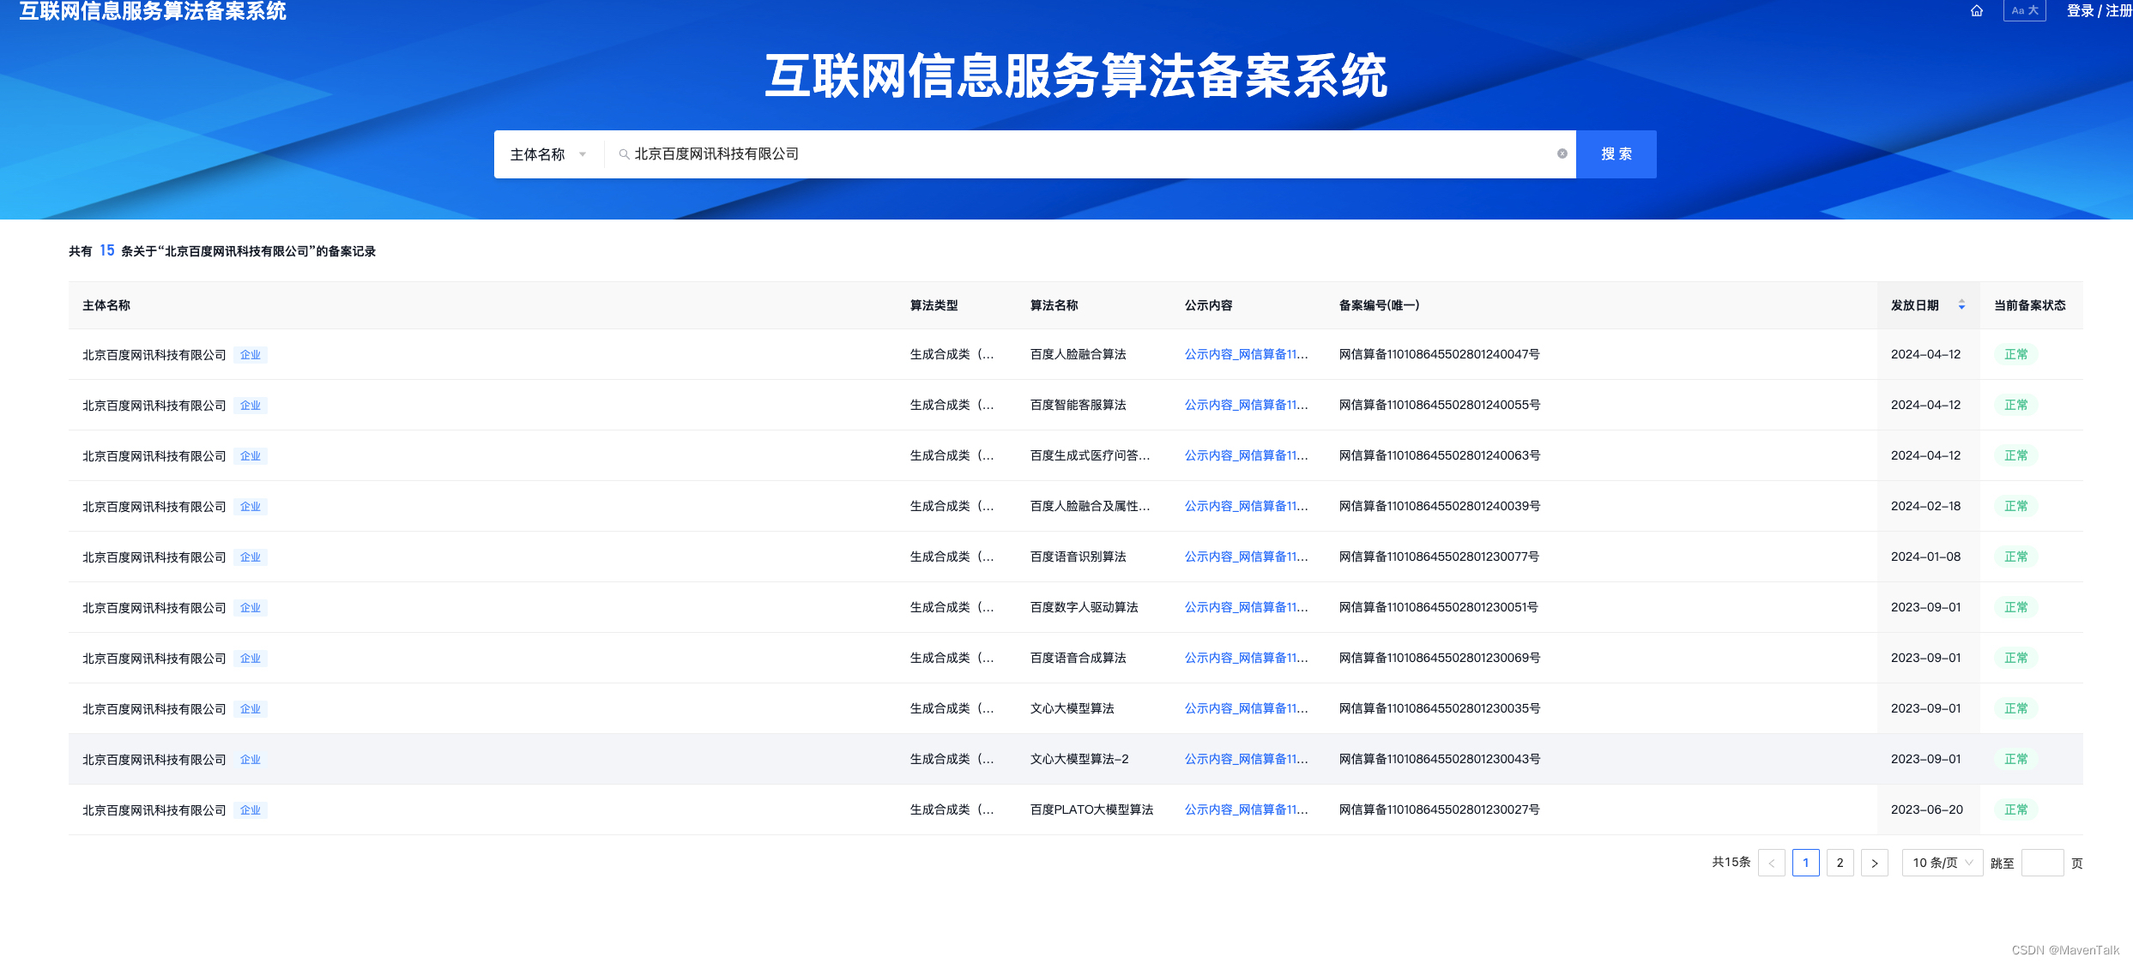Click the clear search text icon
Image resolution: width=2133 pixels, height=963 pixels.
(x=1562, y=154)
